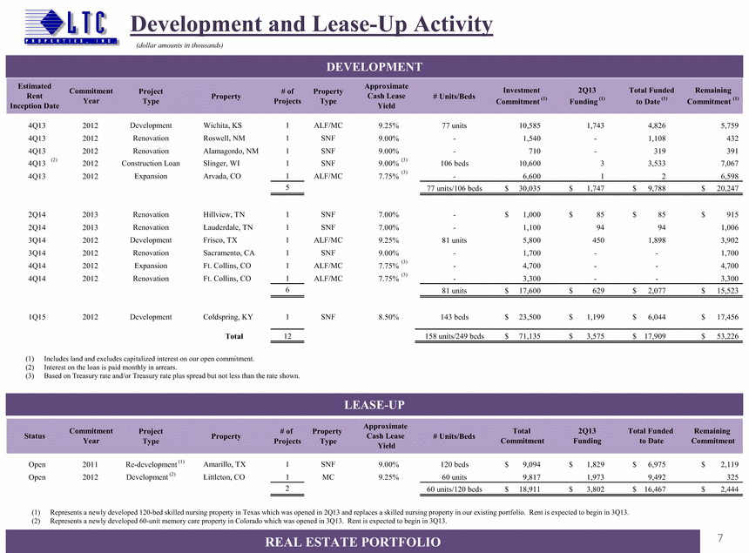The image size is (749, 553).
Task: Click the 'Total Commitment' column header
Action: [522, 436]
